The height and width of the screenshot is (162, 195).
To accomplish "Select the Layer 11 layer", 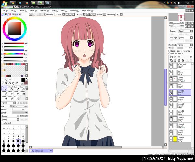I will point(180,119).
